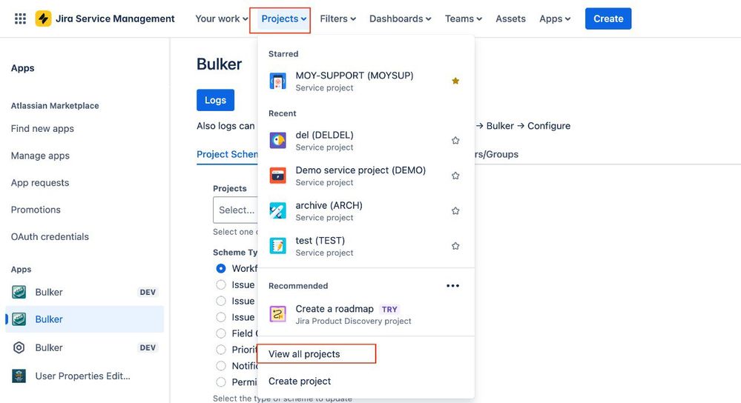Open the app switcher grid icon
The width and height of the screenshot is (741, 403).
[20, 19]
